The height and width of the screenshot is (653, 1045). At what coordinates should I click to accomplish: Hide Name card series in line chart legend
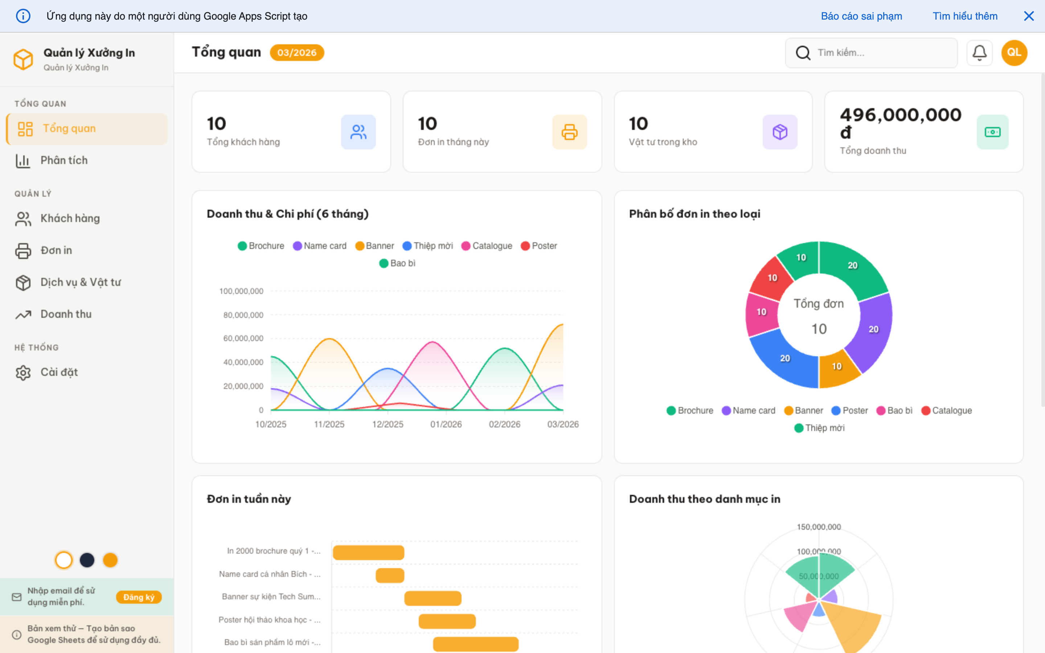pyautogui.click(x=320, y=246)
